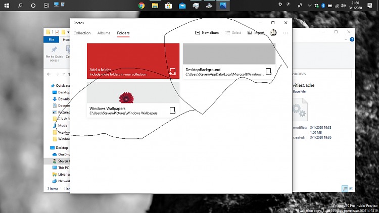379x213 pixels.
Task: Switch Explorer to large icons view
Action: [x=351, y=188]
